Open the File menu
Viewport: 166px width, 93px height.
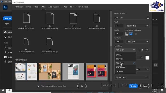pyautogui.click(x=6, y=2)
